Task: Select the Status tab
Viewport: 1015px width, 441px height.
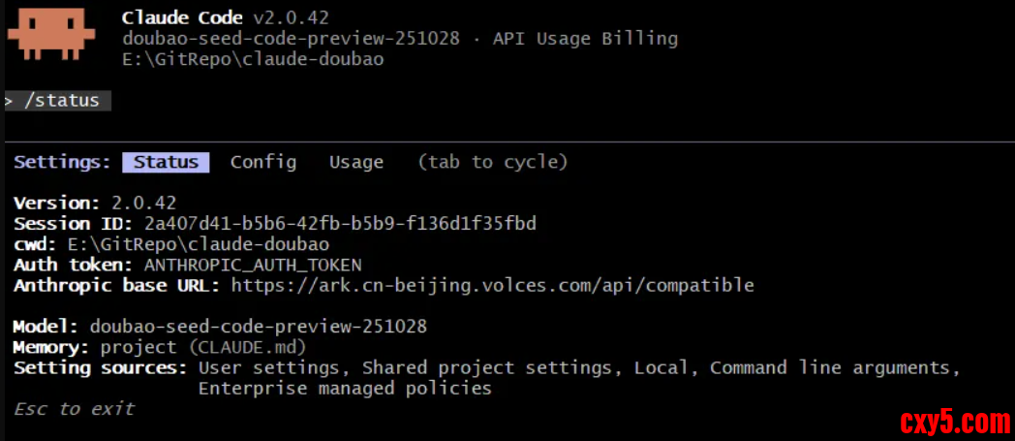Action: click(x=166, y=162)
